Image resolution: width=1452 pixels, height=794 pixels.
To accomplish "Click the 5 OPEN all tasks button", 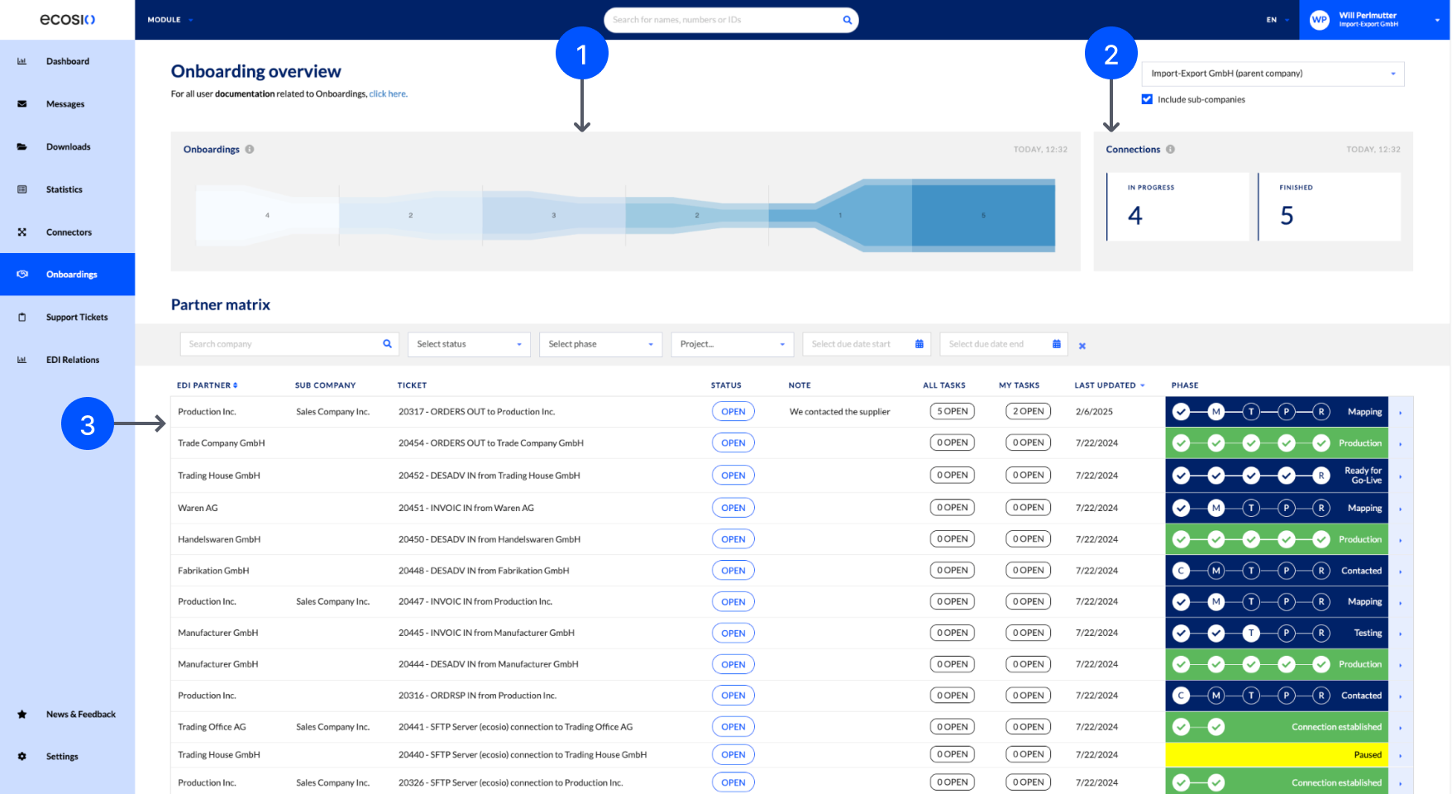I will tap(952, 411).
